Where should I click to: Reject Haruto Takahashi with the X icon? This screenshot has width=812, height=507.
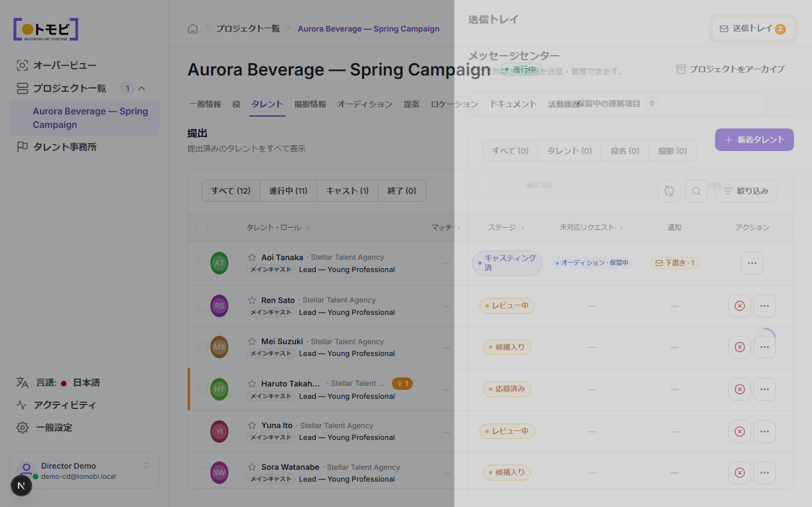coord(740,389)
